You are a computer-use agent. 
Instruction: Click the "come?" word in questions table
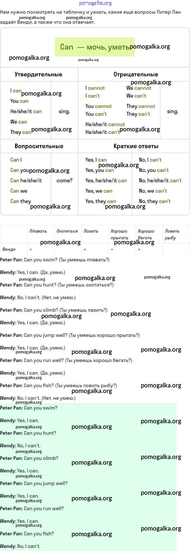coord(64,181)
